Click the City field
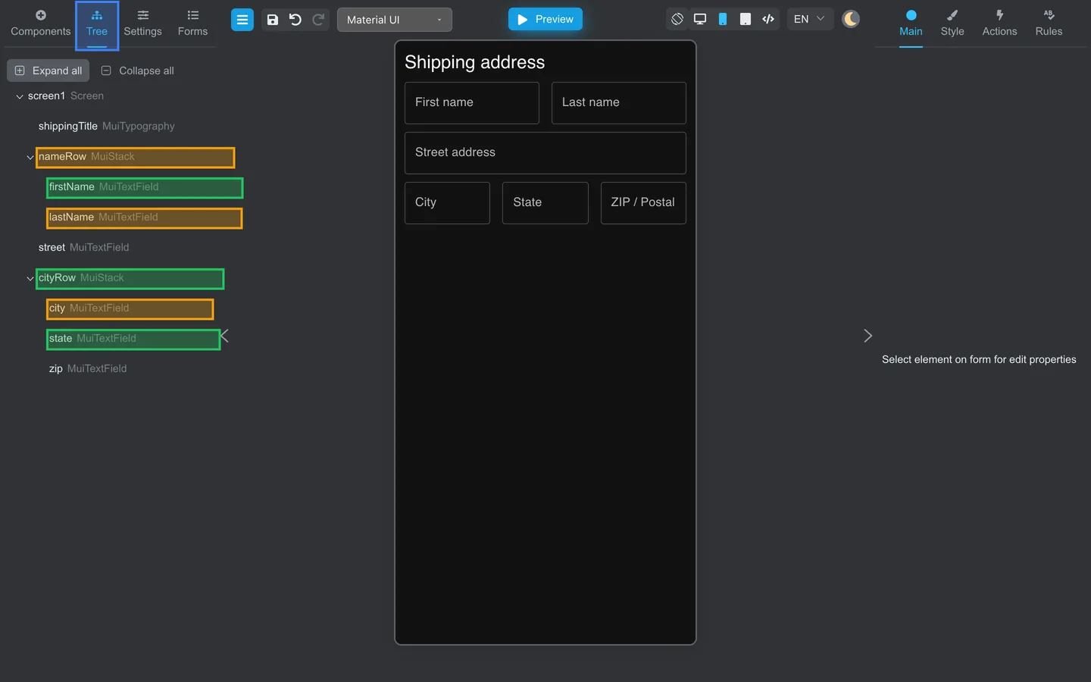 pos(447,203)
